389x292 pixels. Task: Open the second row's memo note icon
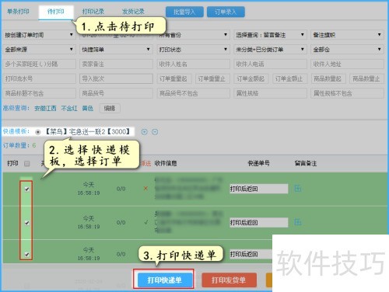point(298,222)
